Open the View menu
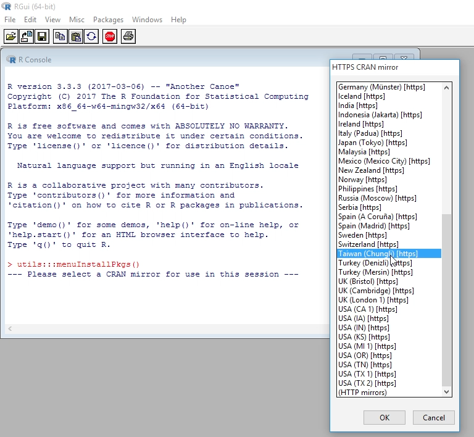474x437 pixels. coord(52,20)
